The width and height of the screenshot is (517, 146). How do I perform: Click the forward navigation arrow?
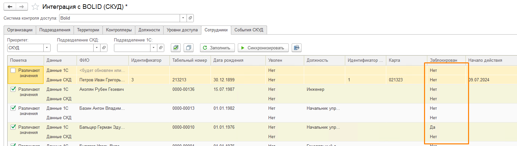(22, 7)
